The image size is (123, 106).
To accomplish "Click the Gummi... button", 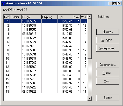I will point(108,73).
